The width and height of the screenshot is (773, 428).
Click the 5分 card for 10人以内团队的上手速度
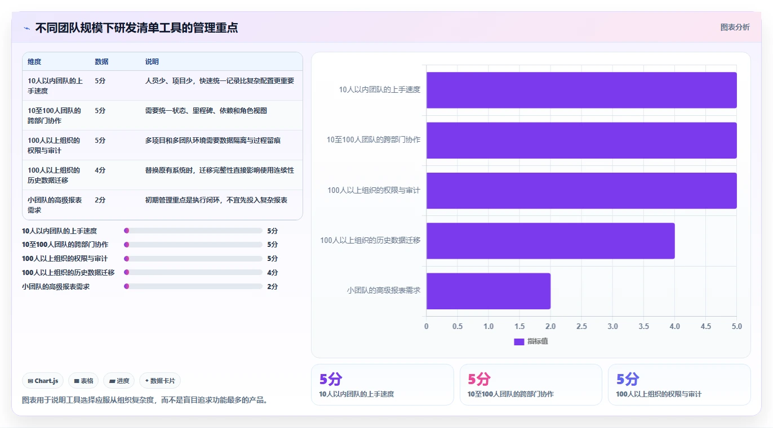(x=382, y=385)
